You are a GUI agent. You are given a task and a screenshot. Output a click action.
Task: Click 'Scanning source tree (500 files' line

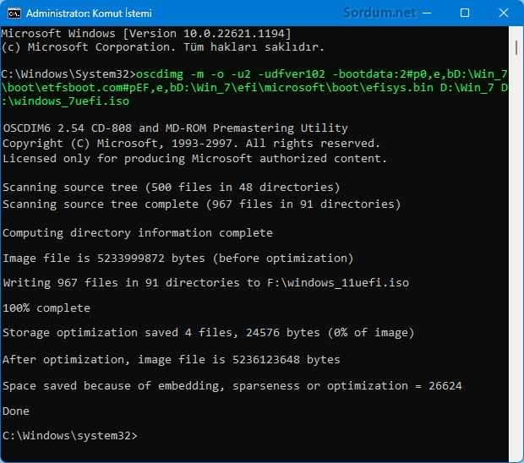pyautogui.click(x=171, y=187)
